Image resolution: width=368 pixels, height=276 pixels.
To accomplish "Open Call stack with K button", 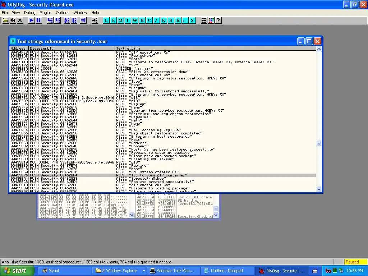I will point(164,20).
